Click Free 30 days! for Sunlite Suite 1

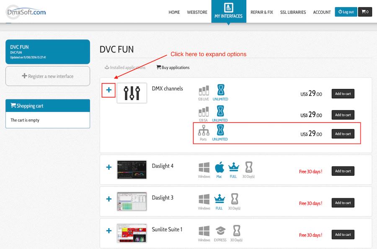[311, 235]
